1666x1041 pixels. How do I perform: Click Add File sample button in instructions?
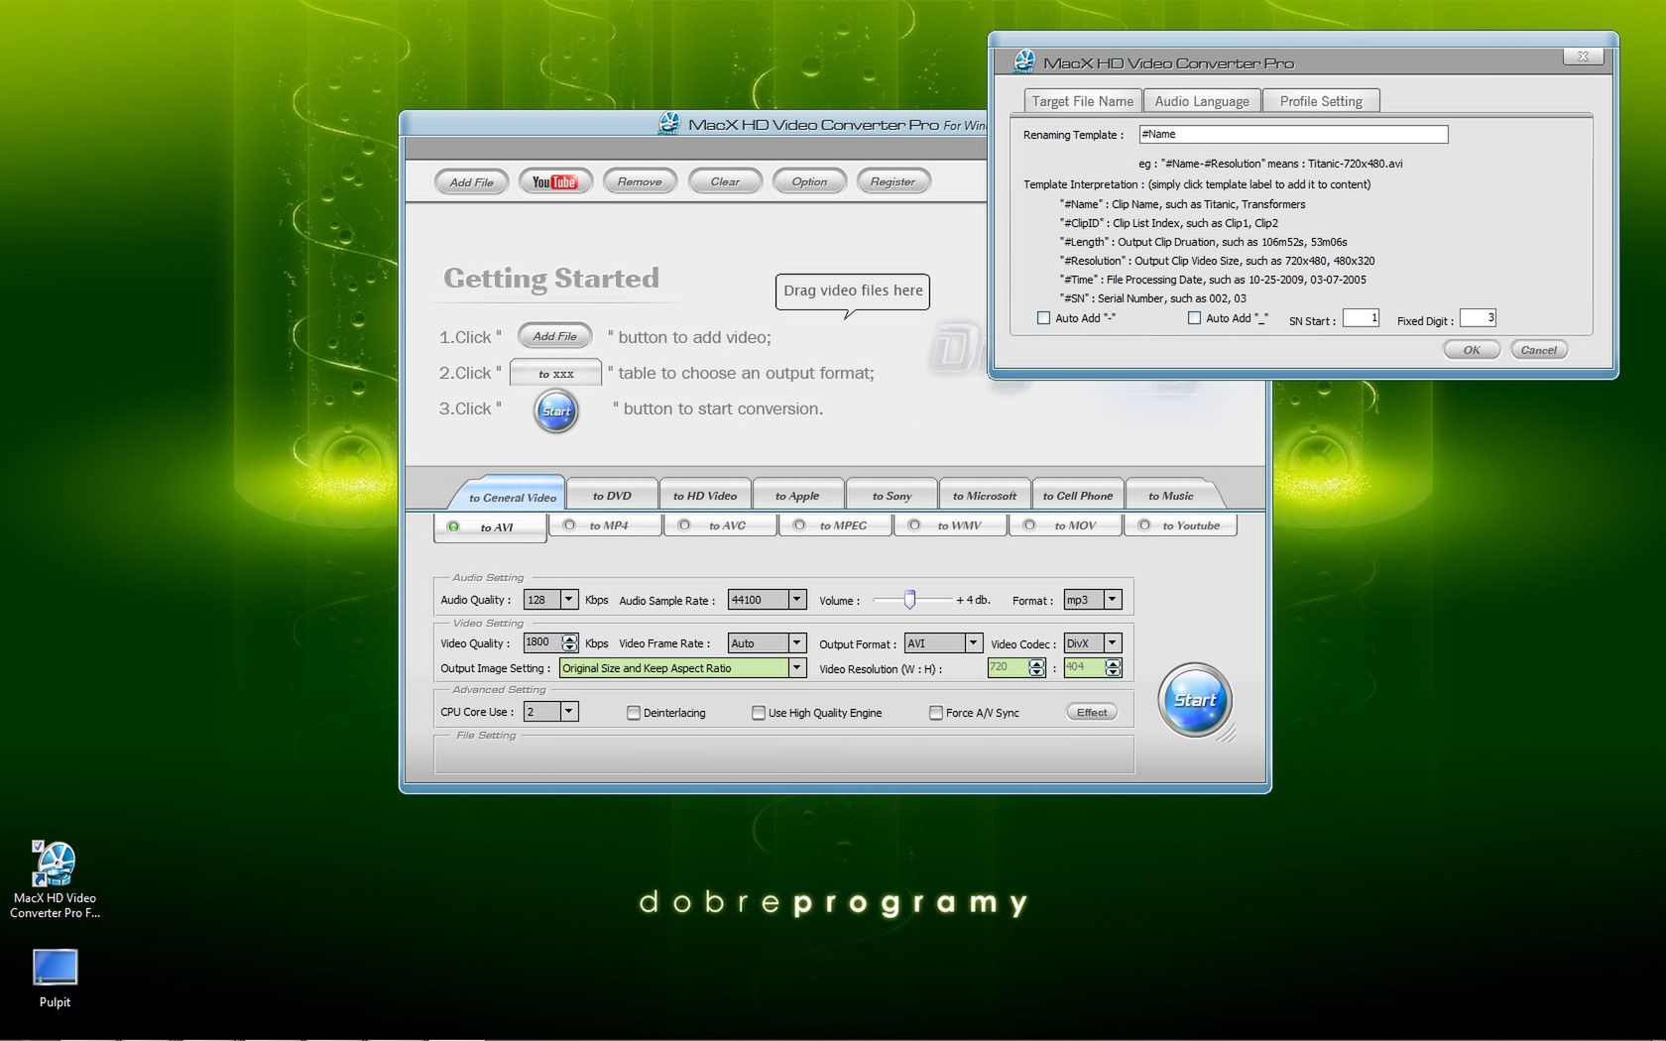click(x=554, y=336)
